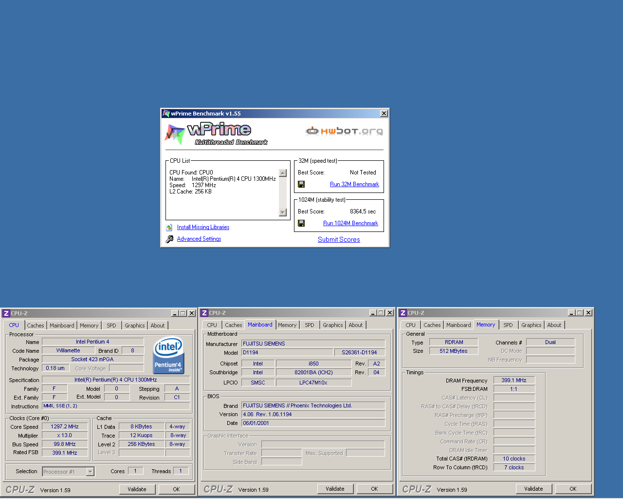Click the RDRAM memory type field
The image size is (623, 499).
tap(454, 342)
